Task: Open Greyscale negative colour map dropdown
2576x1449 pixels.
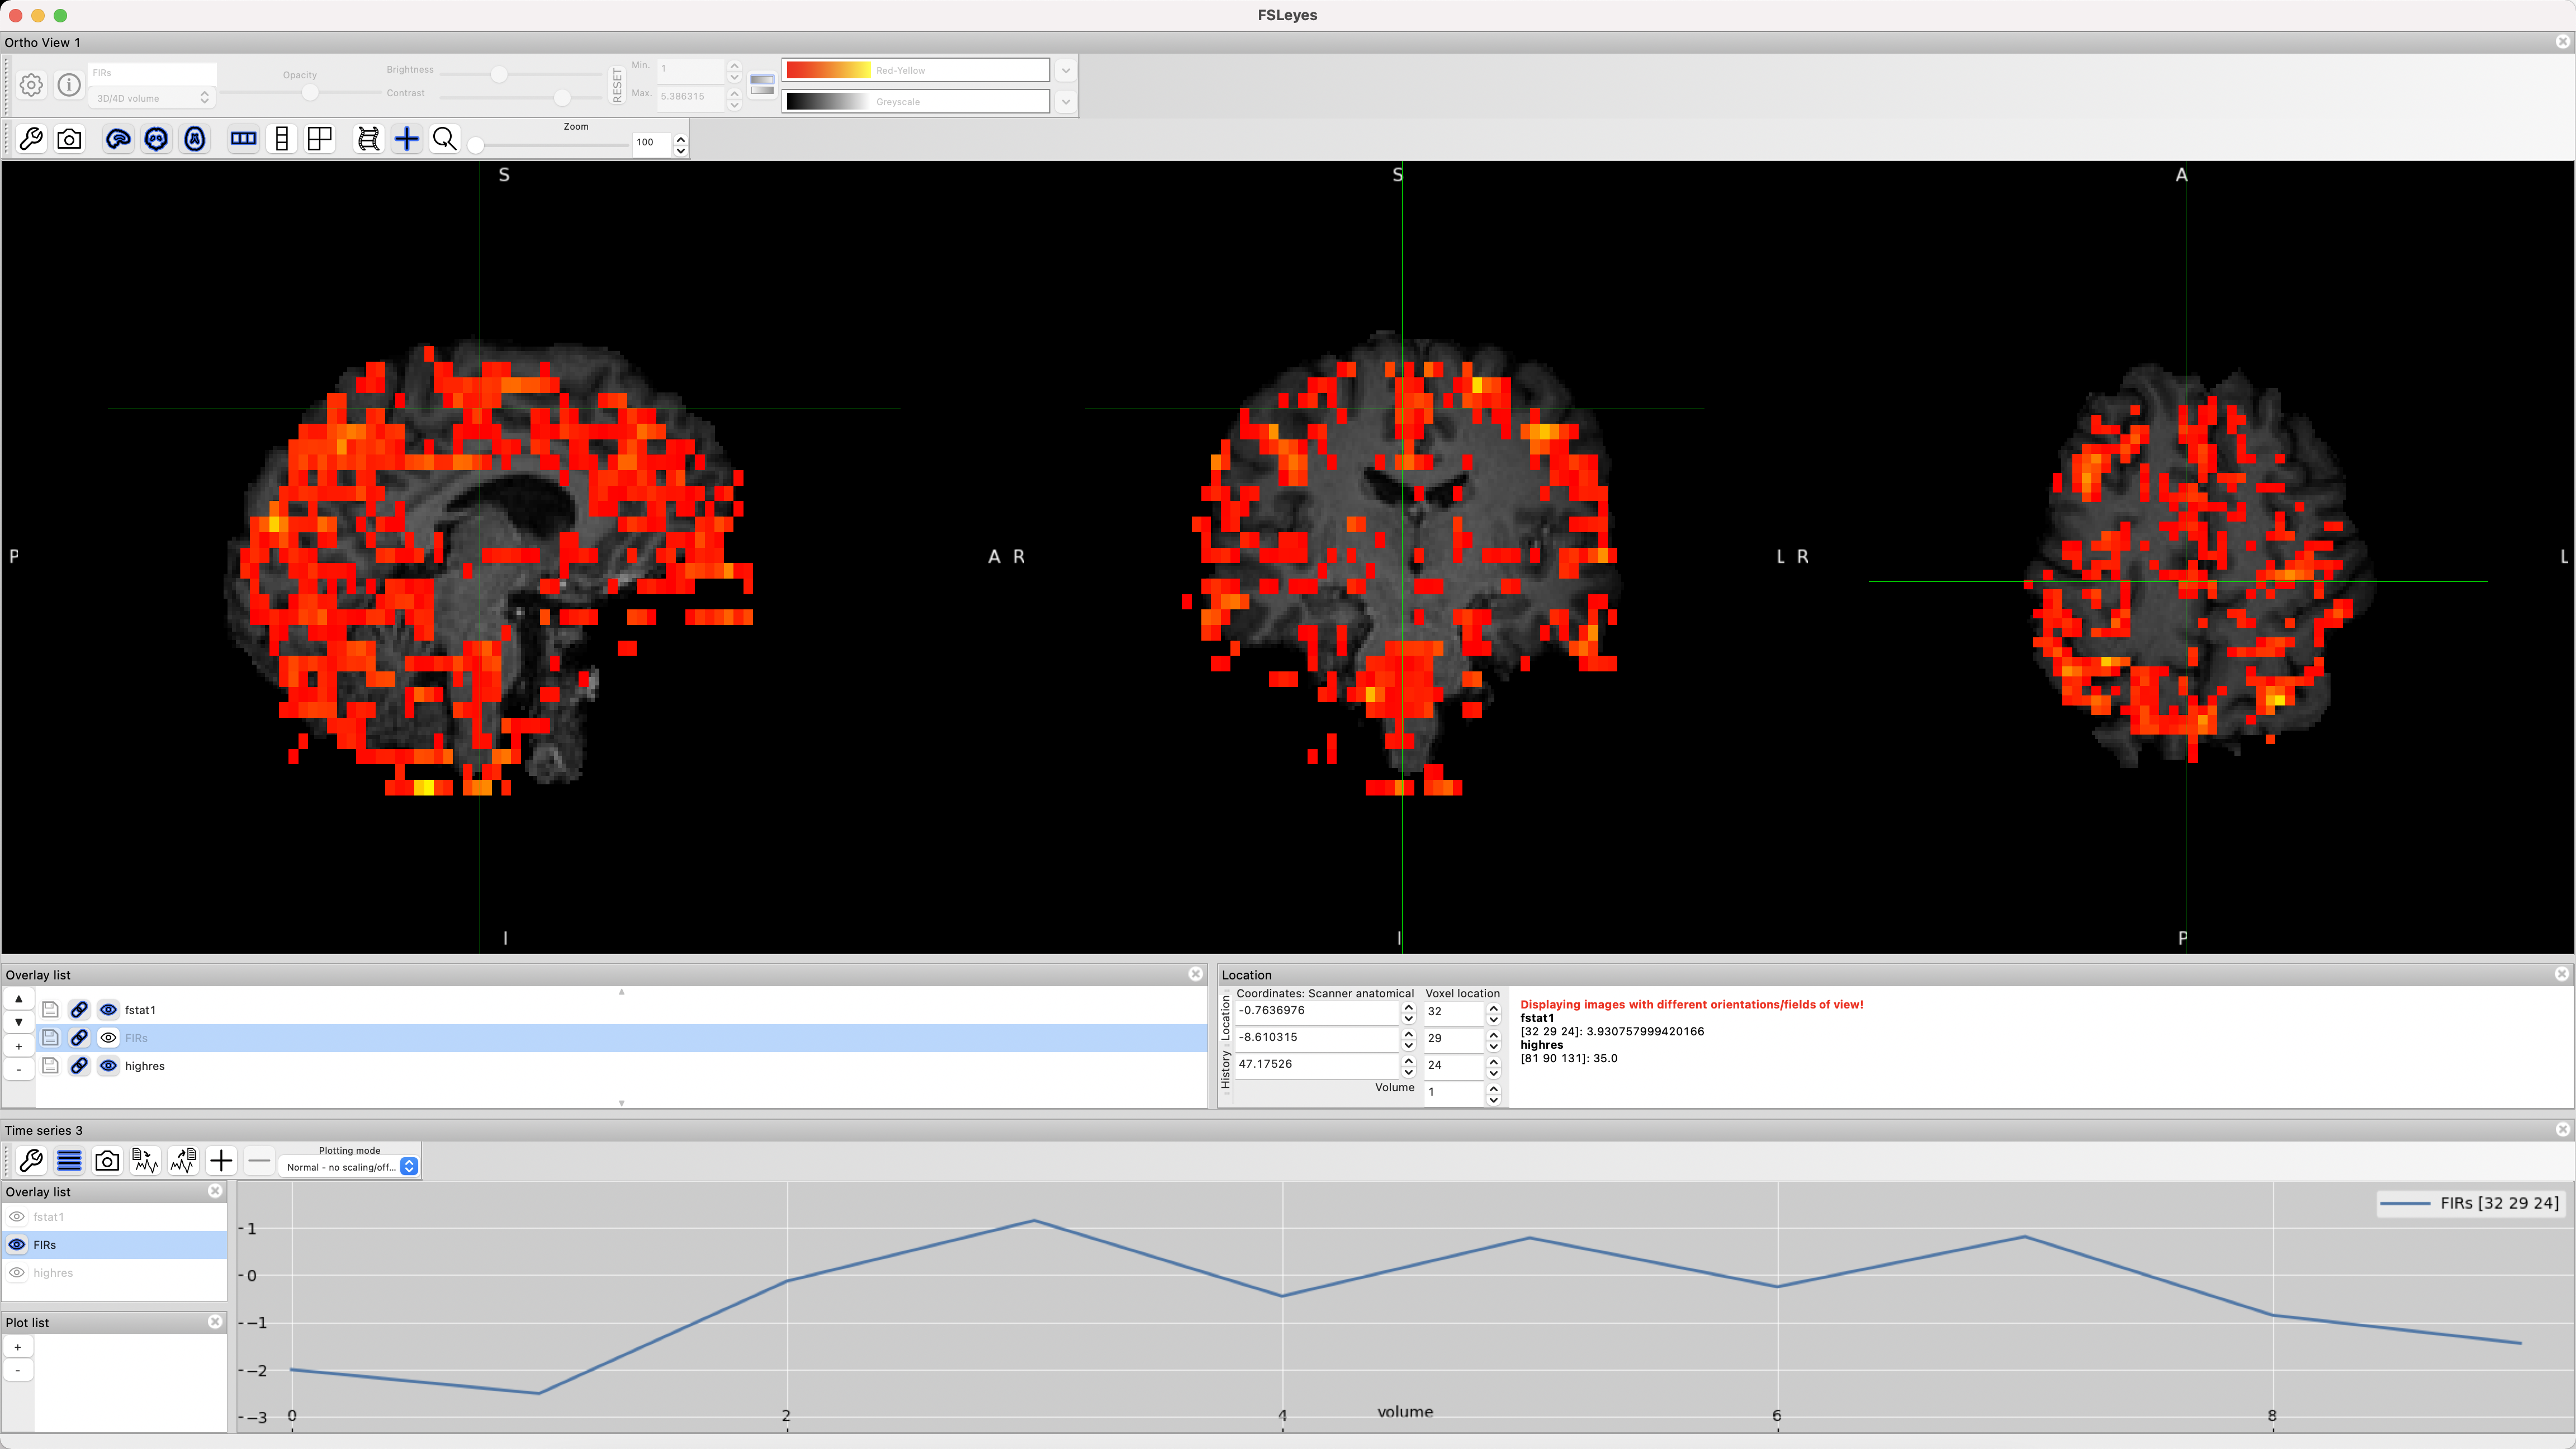Action: coord(1065,101)
